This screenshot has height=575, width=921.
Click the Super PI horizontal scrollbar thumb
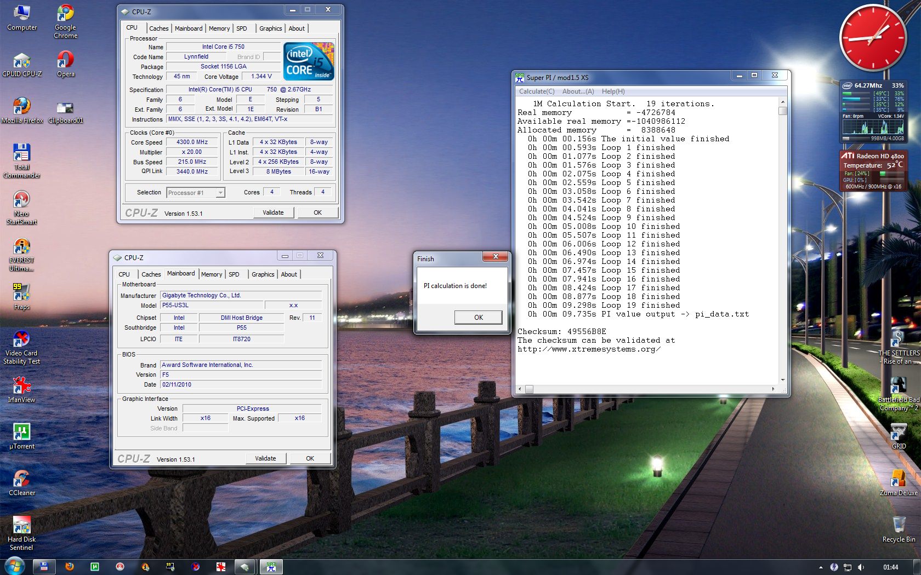529,389
